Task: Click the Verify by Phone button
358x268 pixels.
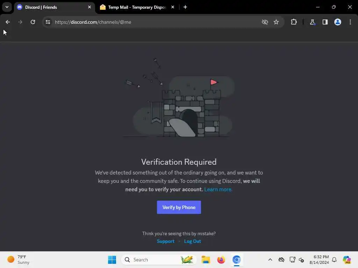Action: 179,207
